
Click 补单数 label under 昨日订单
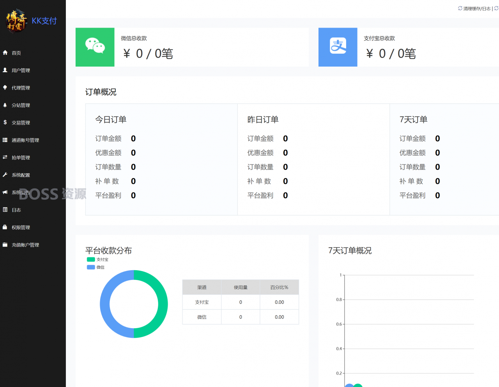(x=259, y=181)
